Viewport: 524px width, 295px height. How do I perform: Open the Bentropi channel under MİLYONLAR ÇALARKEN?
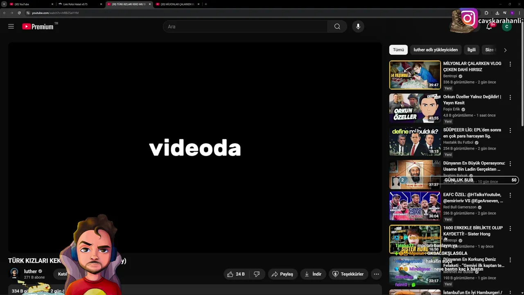tap(450, 76)
